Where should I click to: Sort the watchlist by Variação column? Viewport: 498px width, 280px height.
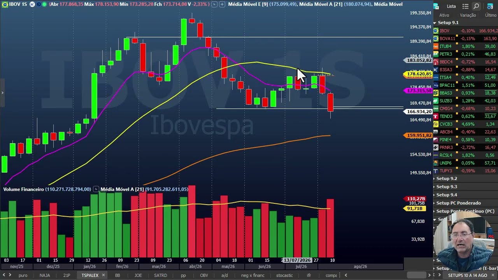coord(468,15)
